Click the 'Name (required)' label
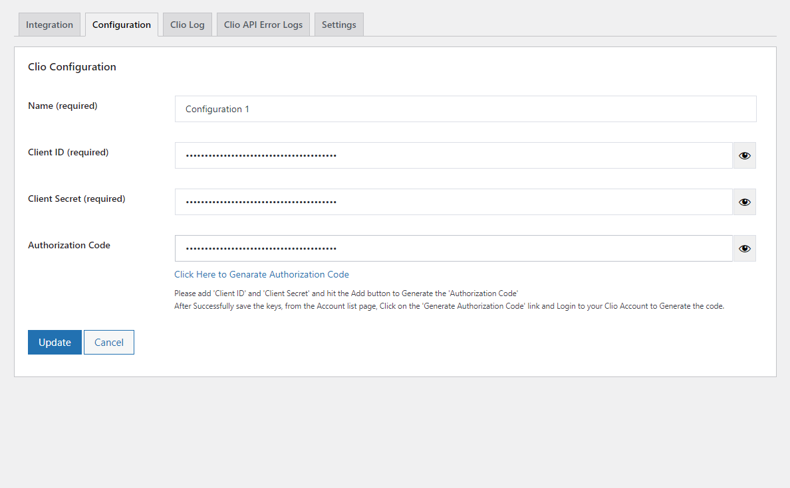The width and height of the screenshot is (790, 488). [x=63, y=106]
